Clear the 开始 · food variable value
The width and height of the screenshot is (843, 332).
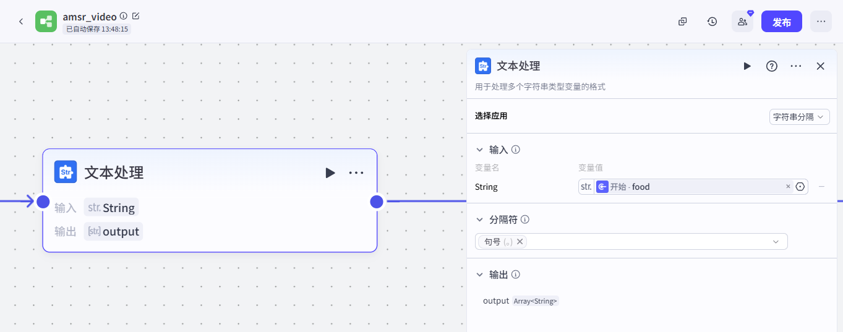[788, 187]
